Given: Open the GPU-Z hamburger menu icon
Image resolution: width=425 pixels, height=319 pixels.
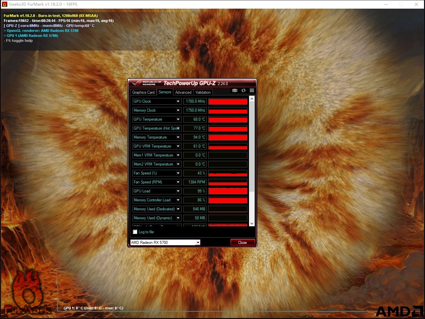Looking at the screenshot, I should 252,90.
